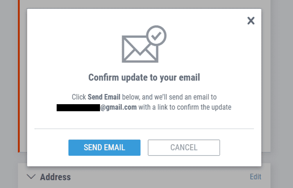Click the checkmark badge on envelope
The image size is (293, 188).
[x=156, y=36]
